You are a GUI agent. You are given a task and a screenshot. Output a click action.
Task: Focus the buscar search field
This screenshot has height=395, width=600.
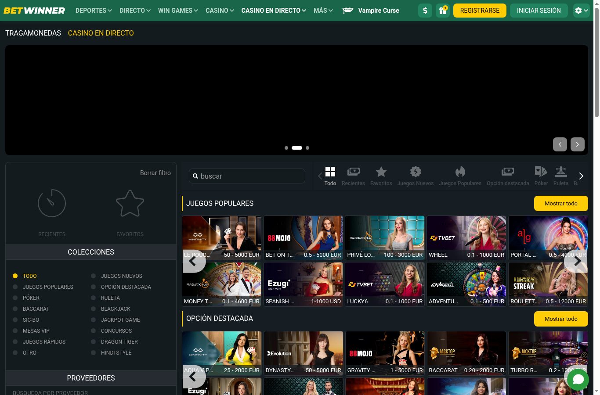[247, 176]
